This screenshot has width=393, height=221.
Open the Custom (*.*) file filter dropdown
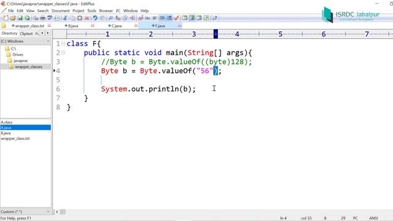tap(25, 212)
